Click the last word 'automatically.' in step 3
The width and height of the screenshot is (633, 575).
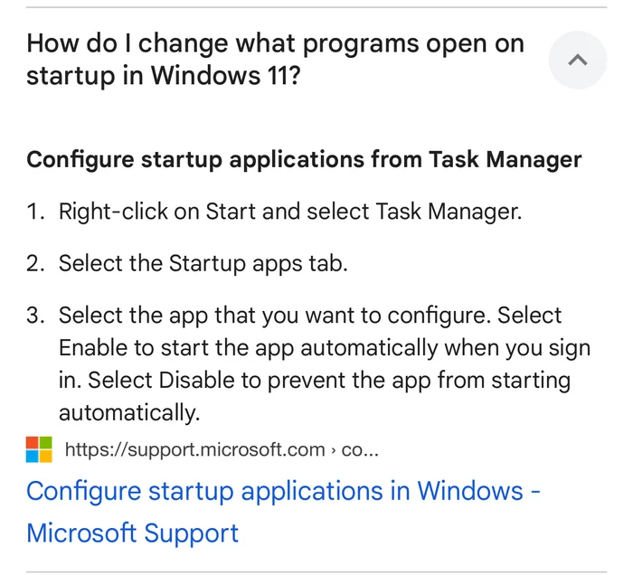click(x=128, y=413)
